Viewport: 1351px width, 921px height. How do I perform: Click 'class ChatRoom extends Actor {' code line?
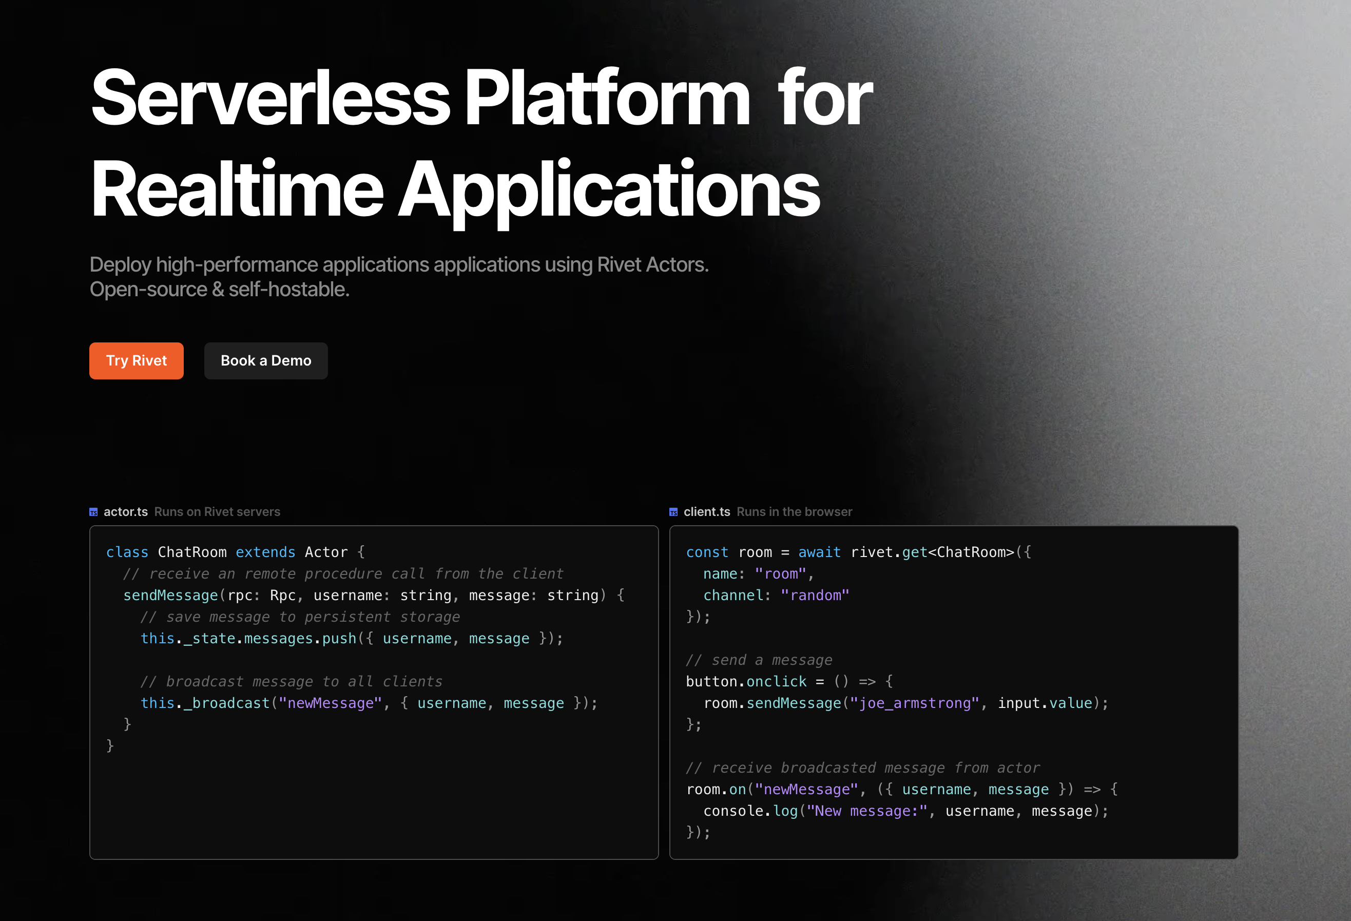click(x=236, y=552)
